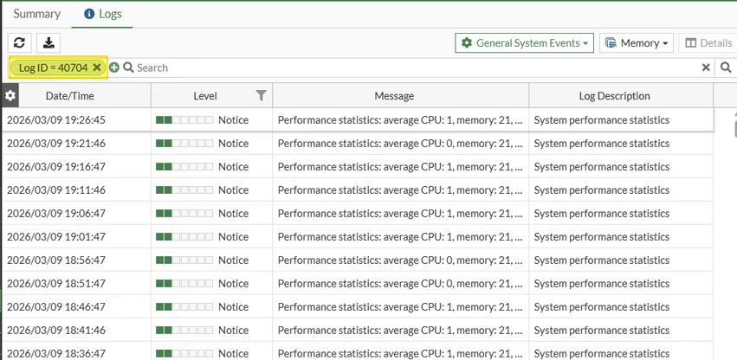Click log description in the 19:16:47 row
Screen dimensions: 737x360
tap(602, 167)
